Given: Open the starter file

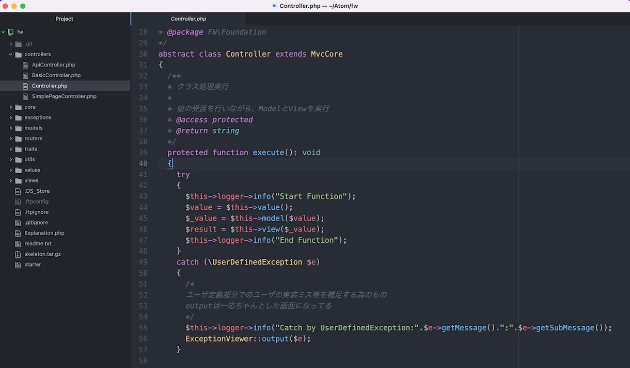Looking at the screenshot, I should point(33,264).
